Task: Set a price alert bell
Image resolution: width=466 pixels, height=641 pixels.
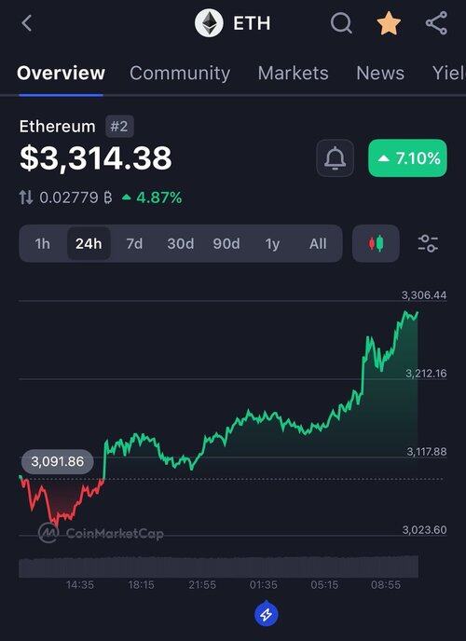Action: tap(335, 158)
